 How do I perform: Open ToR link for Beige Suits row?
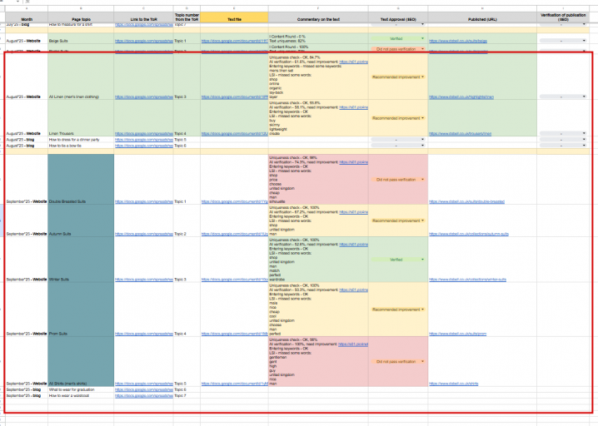click(144, 41)
